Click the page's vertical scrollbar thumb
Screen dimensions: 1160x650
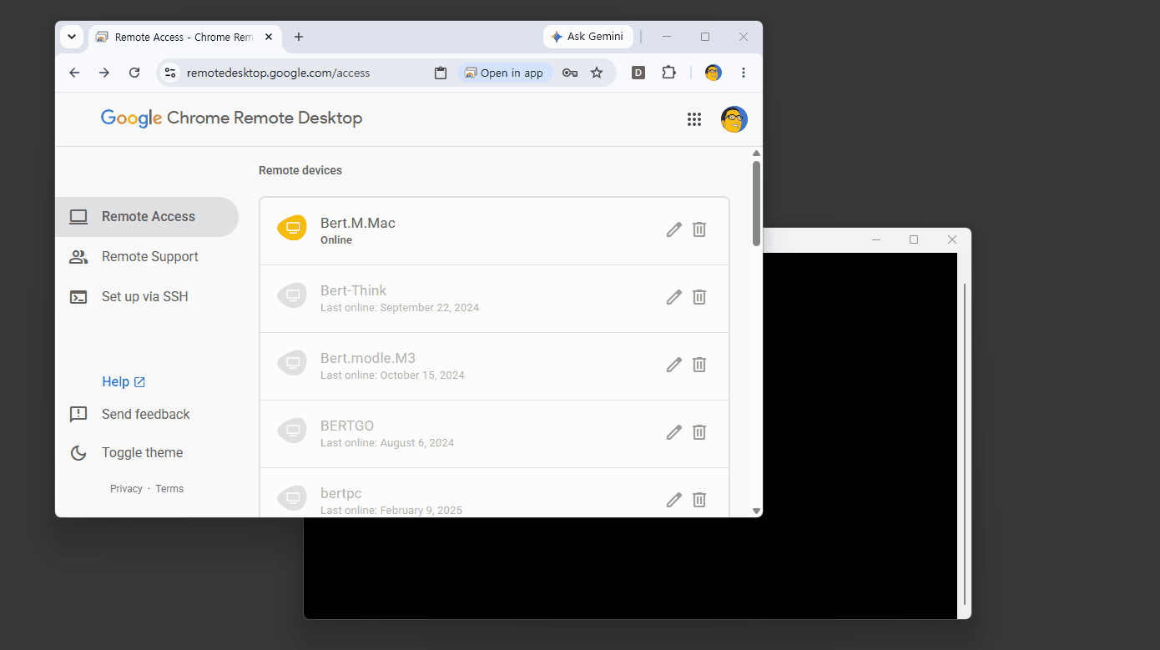(756, 203)
